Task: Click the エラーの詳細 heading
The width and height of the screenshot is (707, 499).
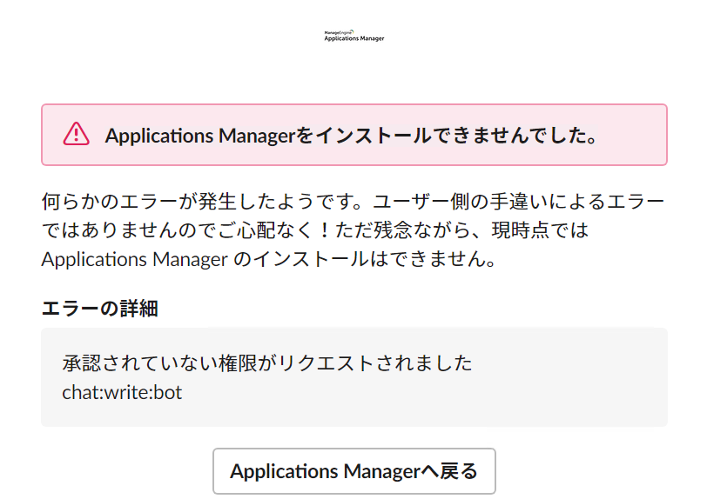Action: pos(99,309)
